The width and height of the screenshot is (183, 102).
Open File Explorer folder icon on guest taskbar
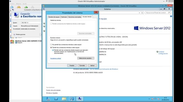coord(64,99)
